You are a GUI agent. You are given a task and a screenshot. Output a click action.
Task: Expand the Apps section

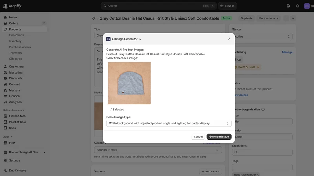click(x=7, y=137)
